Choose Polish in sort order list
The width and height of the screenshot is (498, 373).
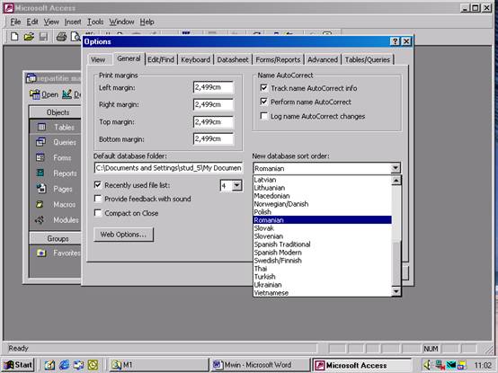(x=322, y=212)
